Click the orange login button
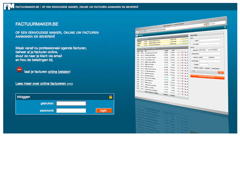Screen dimensions: 240x180 (x=104, y=110)
